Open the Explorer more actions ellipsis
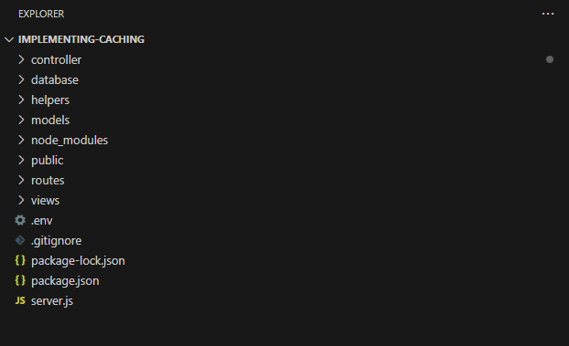The width and height of the screenshot is (569, 346). point(548,14)
